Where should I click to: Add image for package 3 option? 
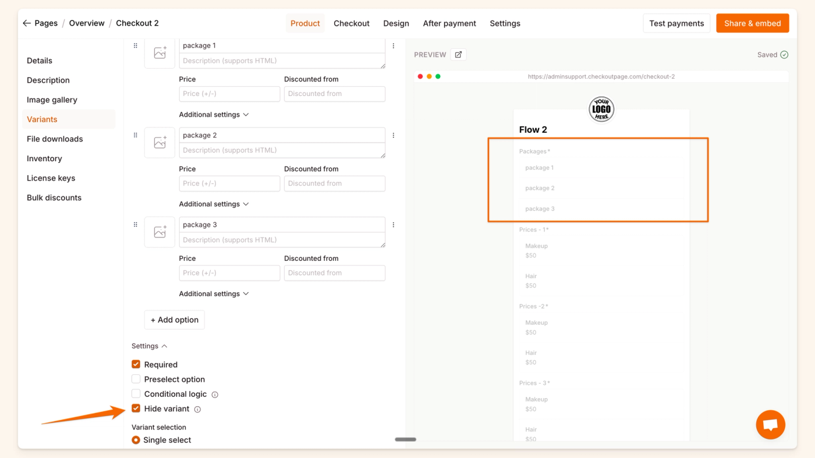160,232
